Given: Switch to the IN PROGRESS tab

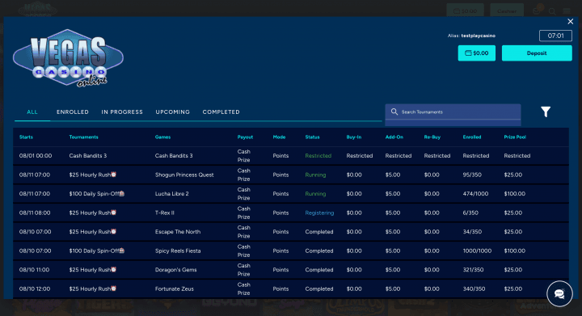Looking at the screenshot, I should (122, 112).
